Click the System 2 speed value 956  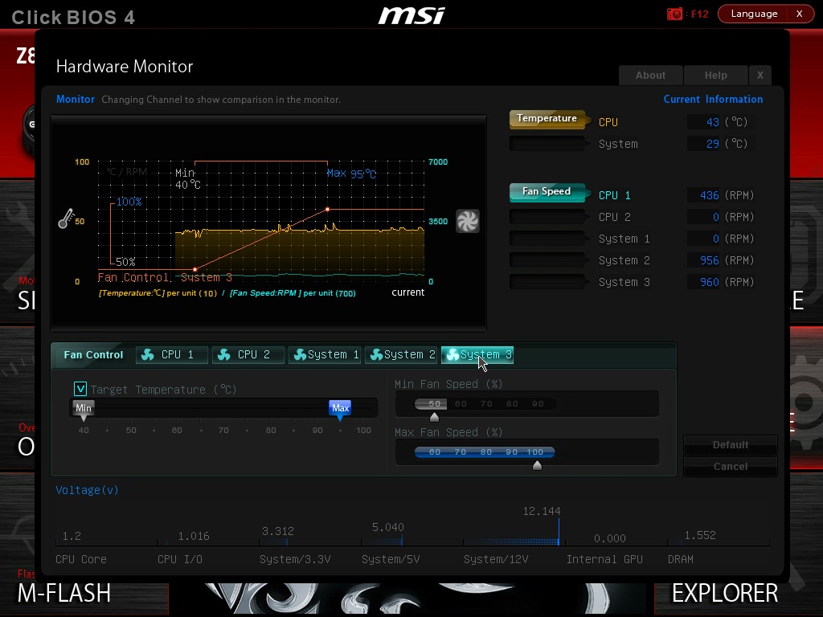709,260
